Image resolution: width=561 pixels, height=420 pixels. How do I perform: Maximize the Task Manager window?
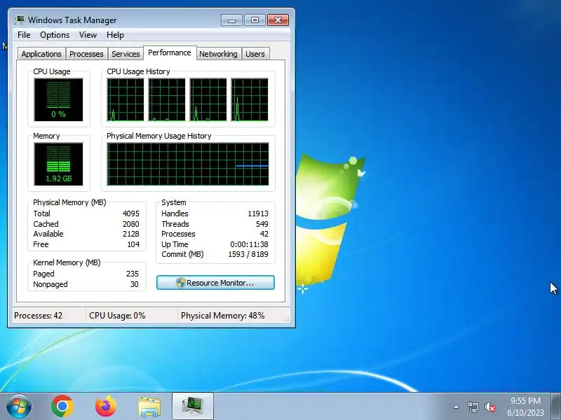coord(255,20)
